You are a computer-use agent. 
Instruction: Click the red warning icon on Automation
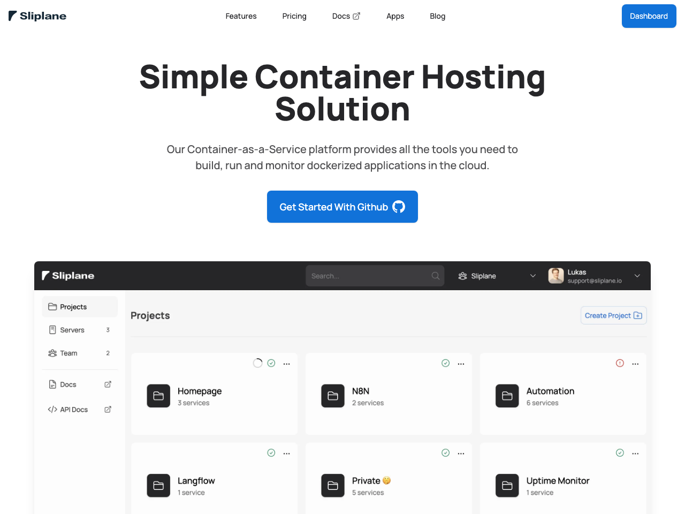620,363
